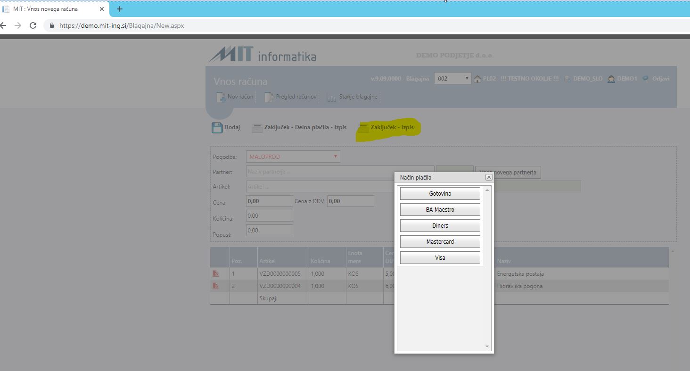Click the Odjavi logout link
This screenshot has width=690, height=371.
coord(661,79)
